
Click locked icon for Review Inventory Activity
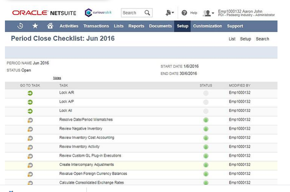pos(30,147)
